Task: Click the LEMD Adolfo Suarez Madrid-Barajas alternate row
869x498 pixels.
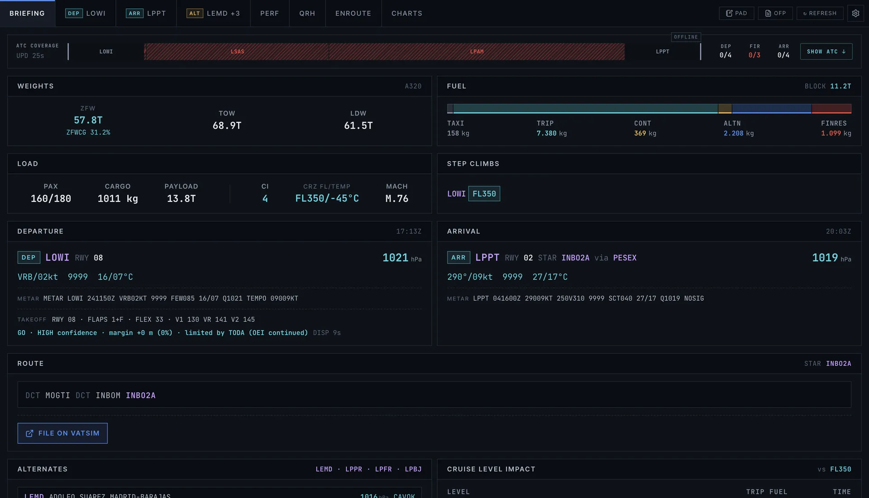Action: tap(220, 493)
